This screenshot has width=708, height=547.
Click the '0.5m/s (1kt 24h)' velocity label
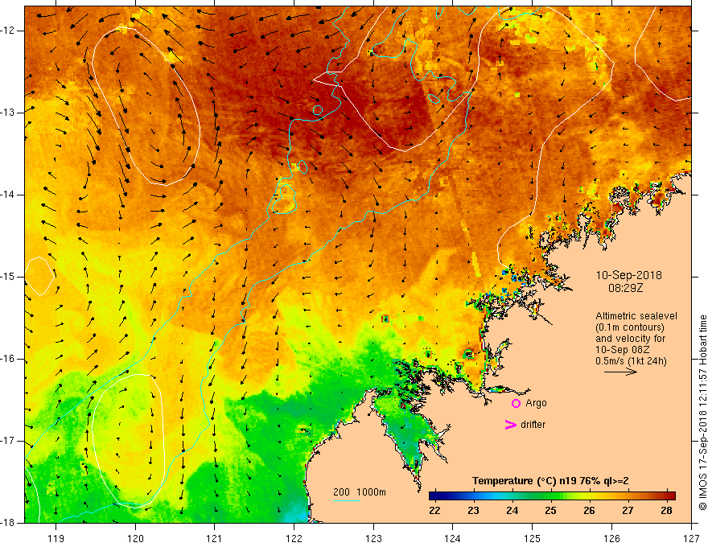point(631,361)
